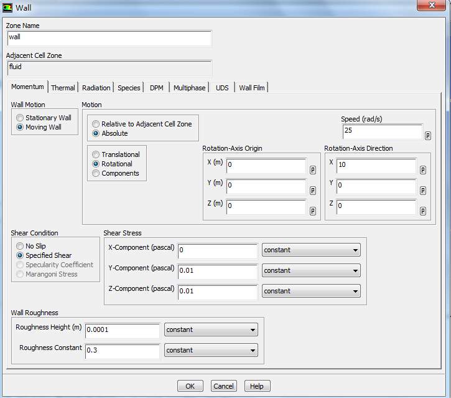The width and height of the screenshot is (451, 398).
Task: Go to the Multiphase tab
Action: (190, 88)
